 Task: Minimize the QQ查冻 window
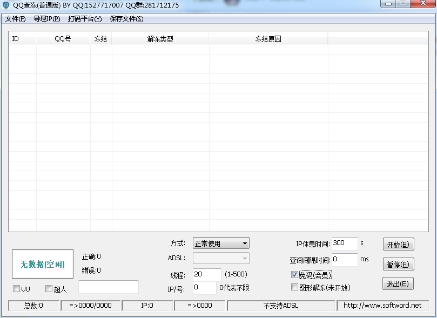pyautogui.click(x=388, y=4)
